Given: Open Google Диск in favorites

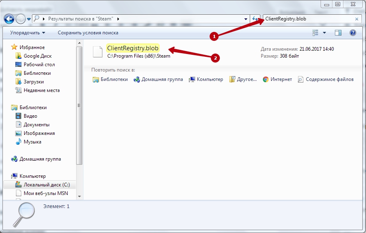Looking at the screenshot, I should 38,56.
